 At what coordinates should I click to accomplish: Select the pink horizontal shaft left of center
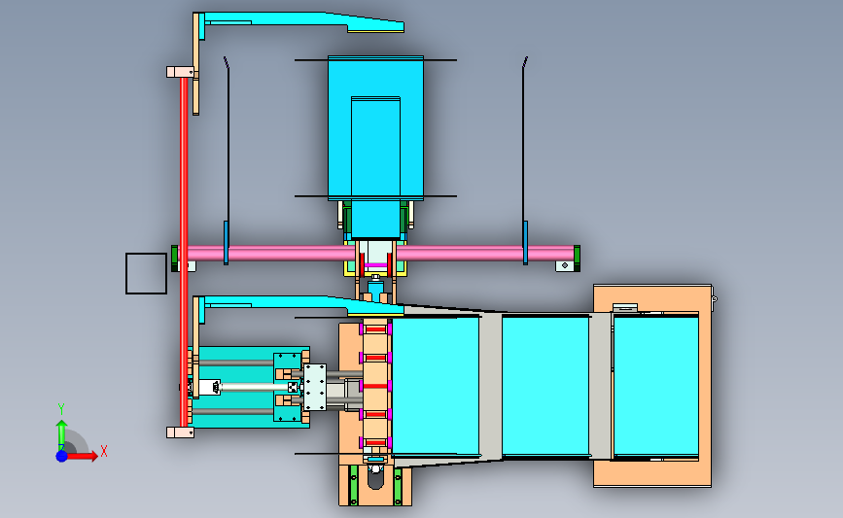pyautogui.click(x=271, y=253)
